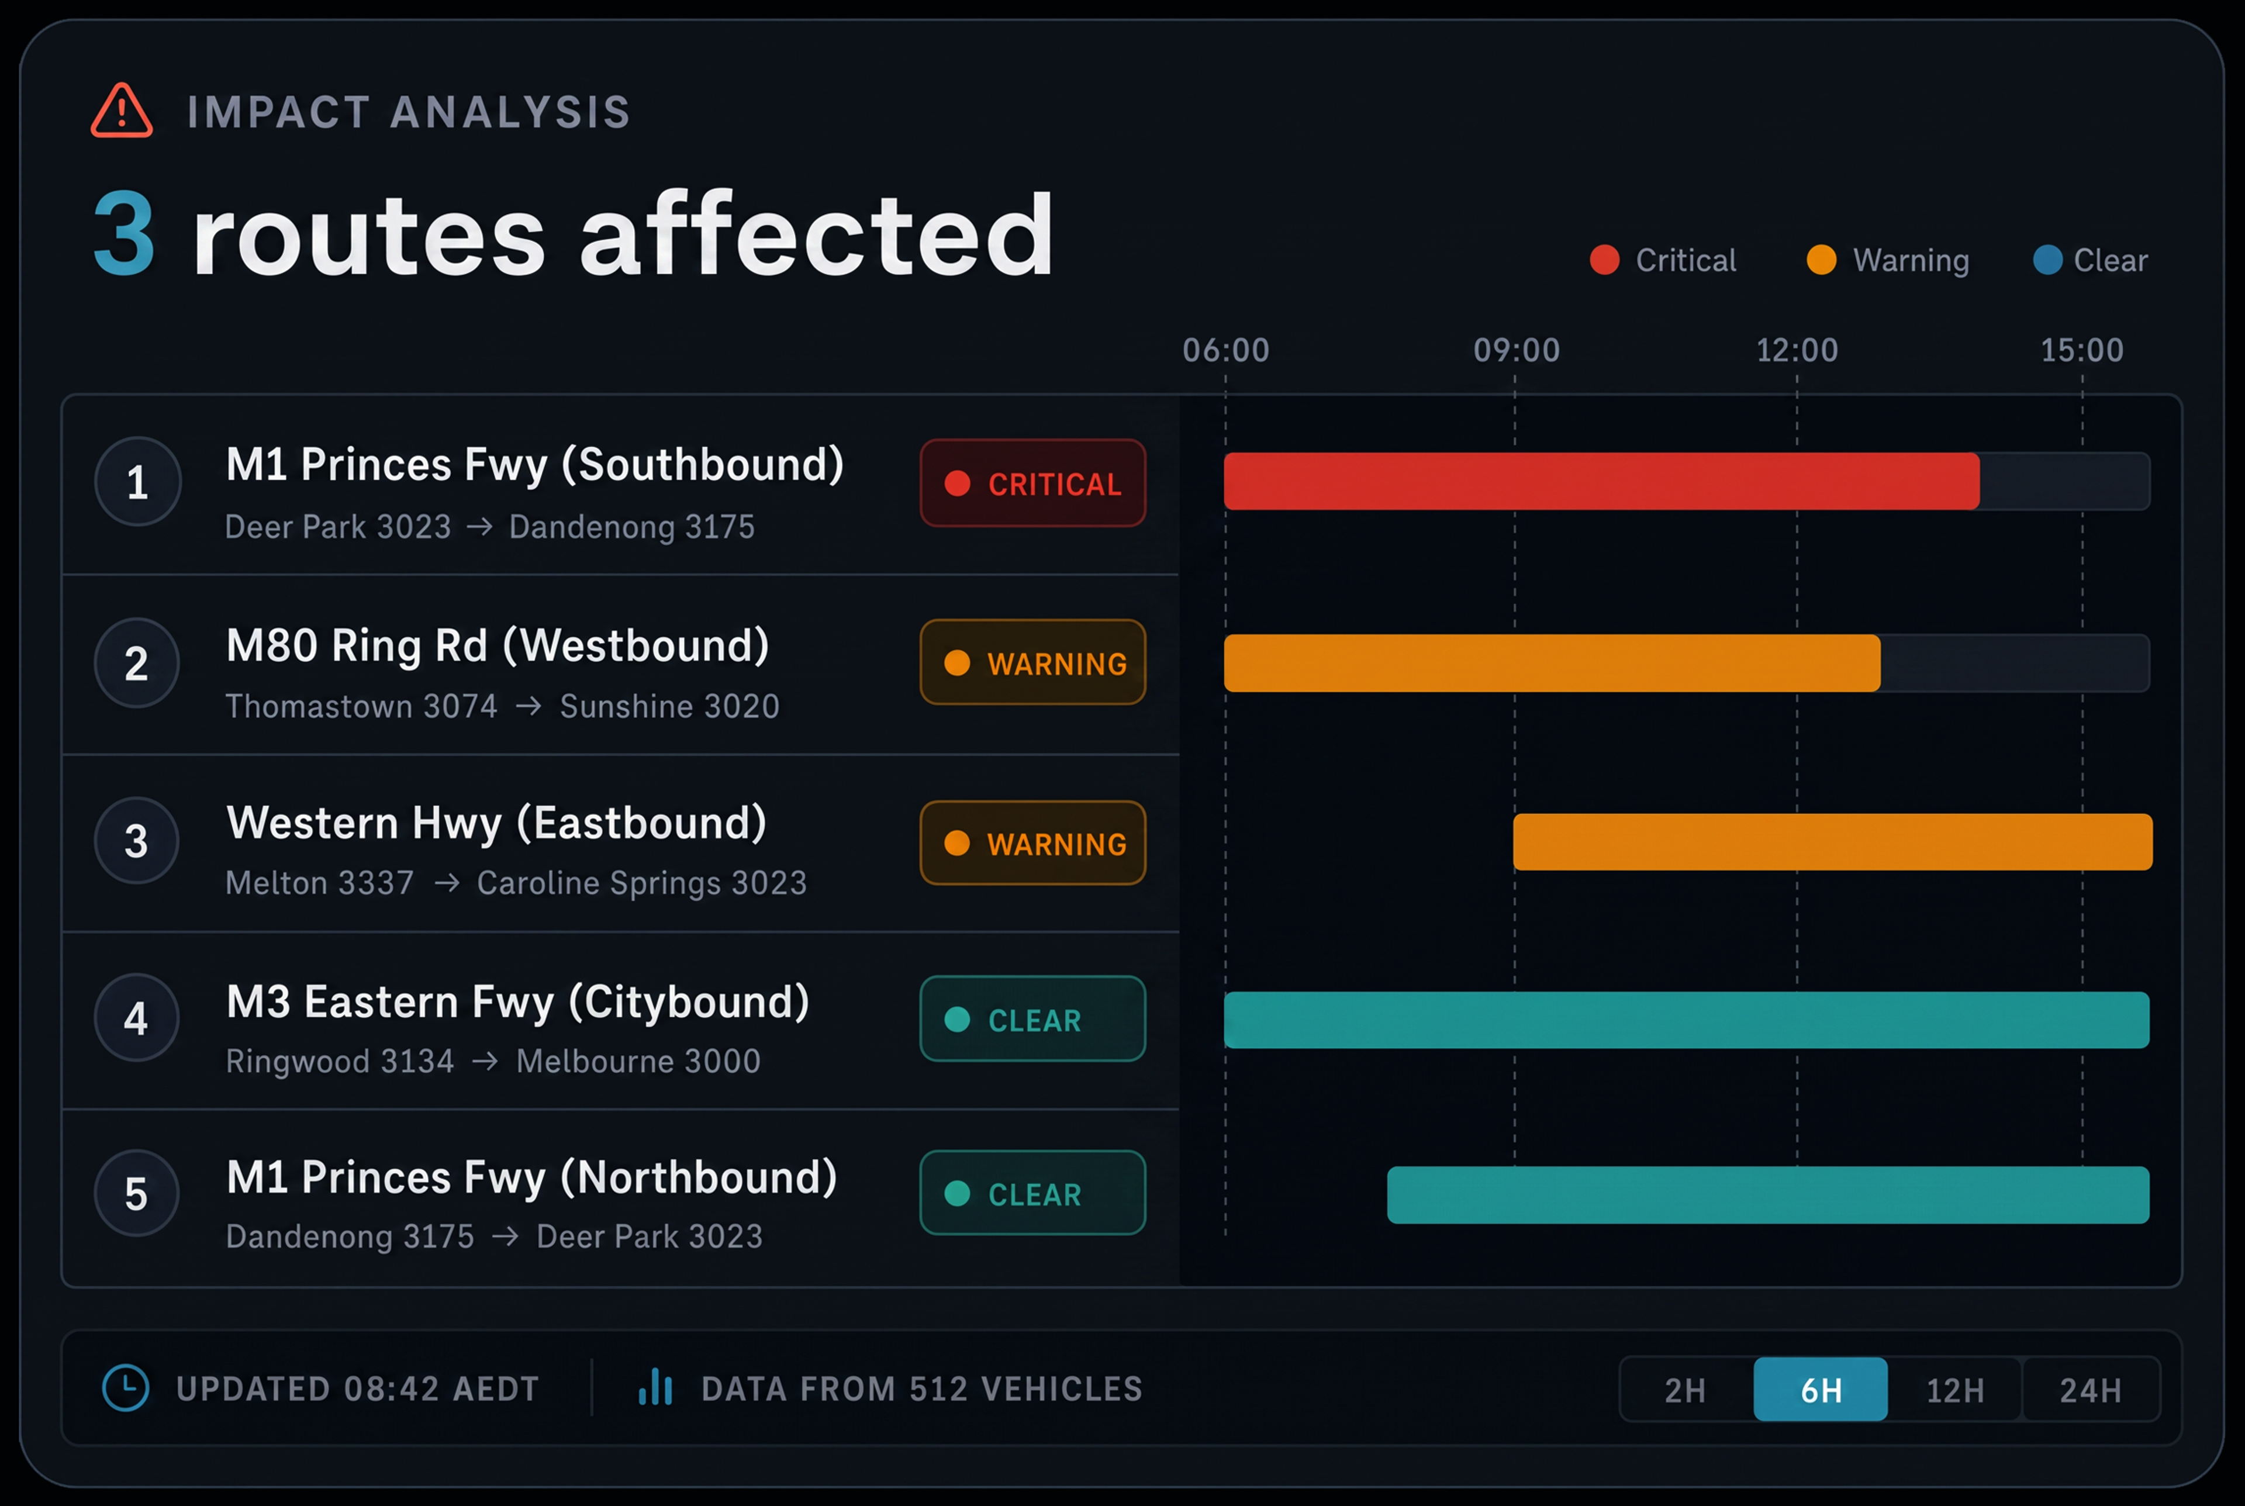Image resolution: width=2245 pixels, height=1506 pixels.
Task: Click UPDATED 08:42 AEDT status text
Action: (357, 1389)
